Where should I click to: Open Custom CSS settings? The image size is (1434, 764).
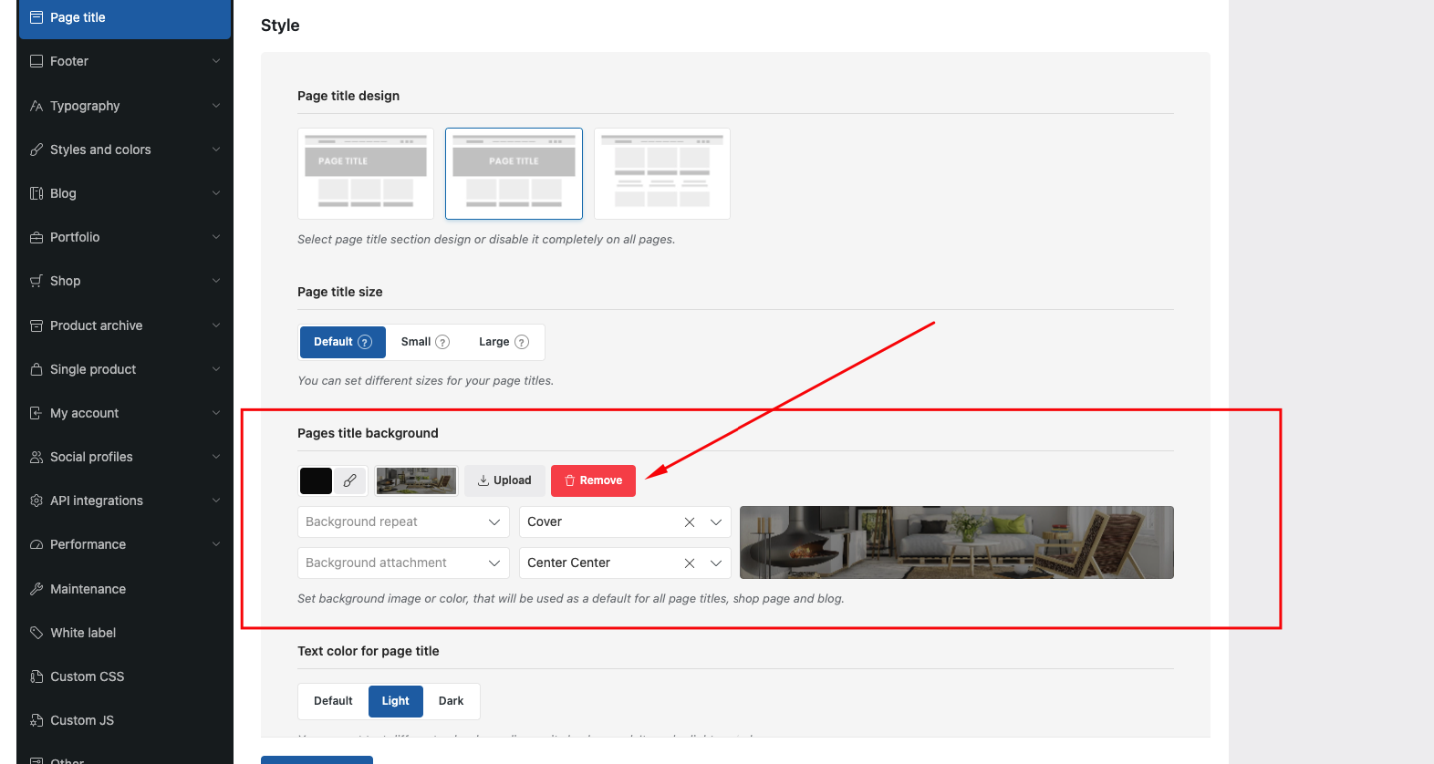(124, 676)
